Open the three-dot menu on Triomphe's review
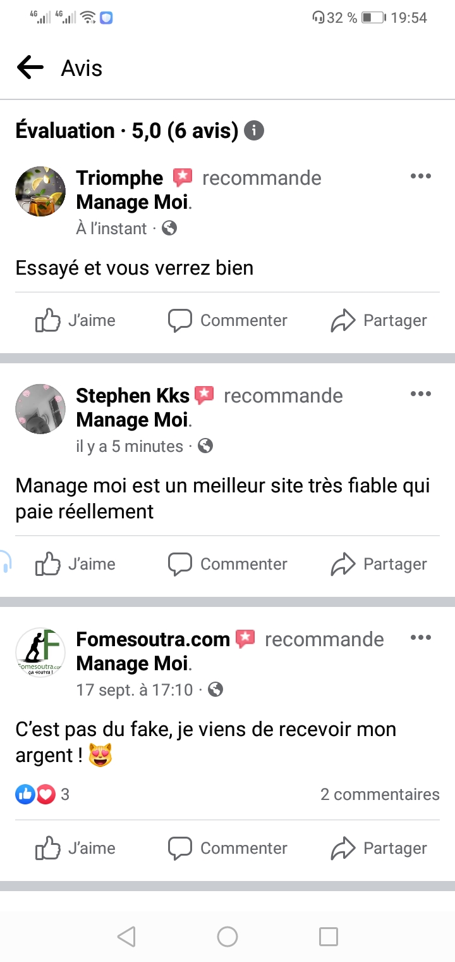Image resolution: width=455 pixels, height=962 pixels. [x=420, y=176]
